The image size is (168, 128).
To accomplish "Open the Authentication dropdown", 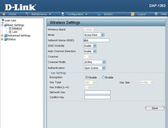I will pos(94,68).
